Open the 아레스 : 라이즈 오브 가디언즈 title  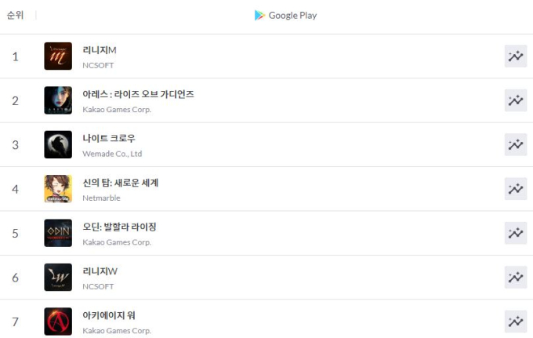pyautogui.click(x=138, y=94)
